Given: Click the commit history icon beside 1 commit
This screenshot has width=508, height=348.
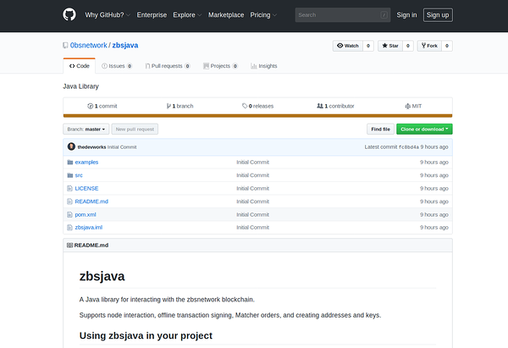Looking at the screenshot, I should point(91,106).
